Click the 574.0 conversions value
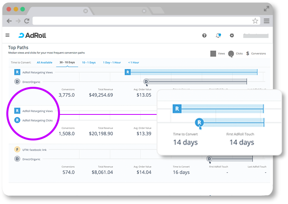288x204 pixels. click(69, 172)
